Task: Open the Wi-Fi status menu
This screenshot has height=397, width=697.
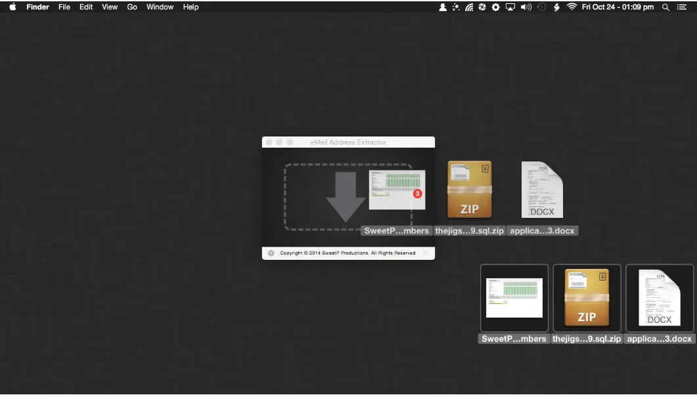Action: pyautogui.click(x=572, y=7)
